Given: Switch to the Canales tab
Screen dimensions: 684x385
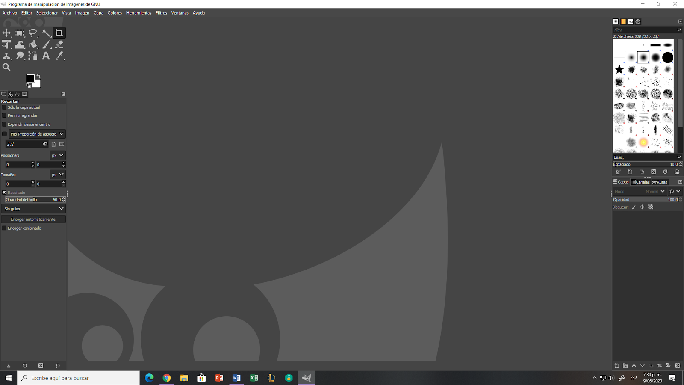Looking at the screenshot, I should coord(640,182).
